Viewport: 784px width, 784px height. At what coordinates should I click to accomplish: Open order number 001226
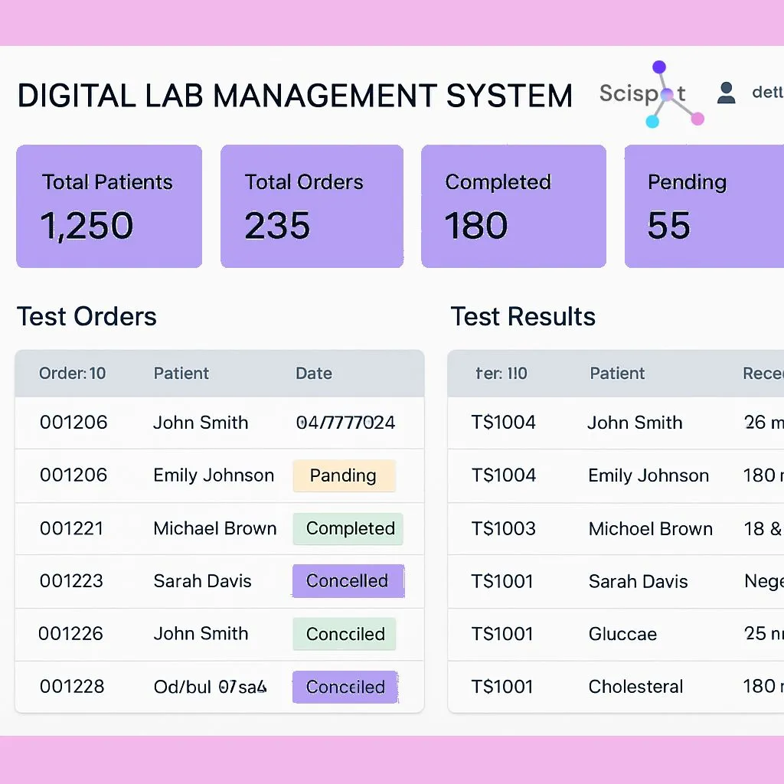(x=70, y=634)
